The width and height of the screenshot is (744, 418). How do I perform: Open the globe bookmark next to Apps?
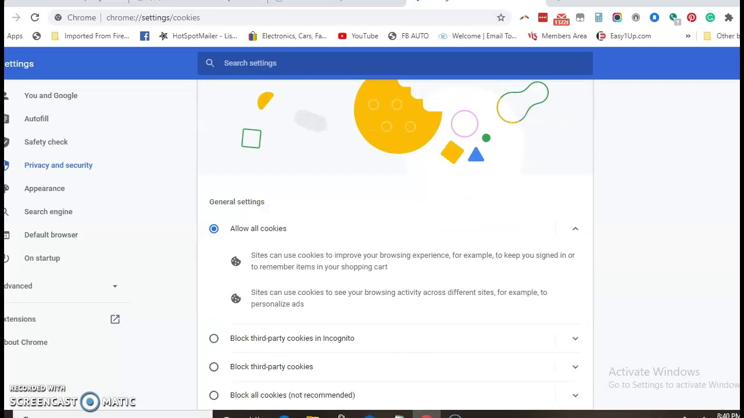tap(37, 36)
